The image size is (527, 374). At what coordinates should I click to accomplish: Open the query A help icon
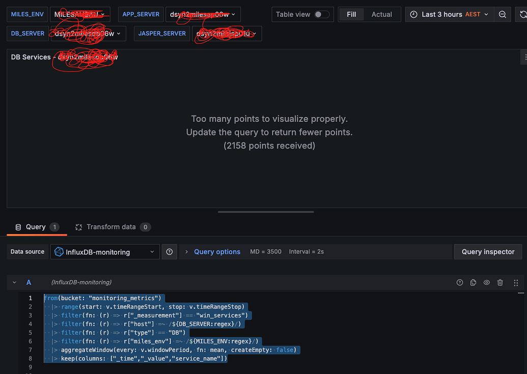click(459, 282)
